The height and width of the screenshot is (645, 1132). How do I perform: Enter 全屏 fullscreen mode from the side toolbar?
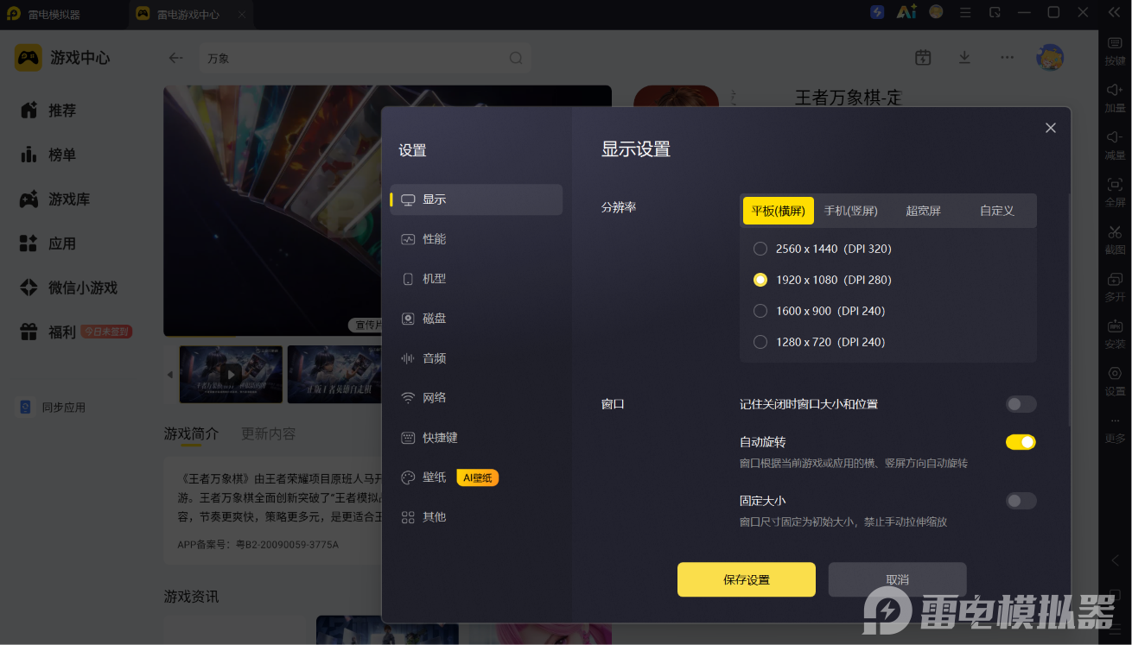coord(1115,192)
